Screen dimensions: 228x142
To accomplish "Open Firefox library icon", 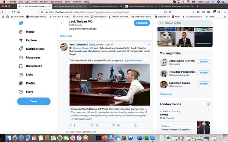I will (198, 12).
